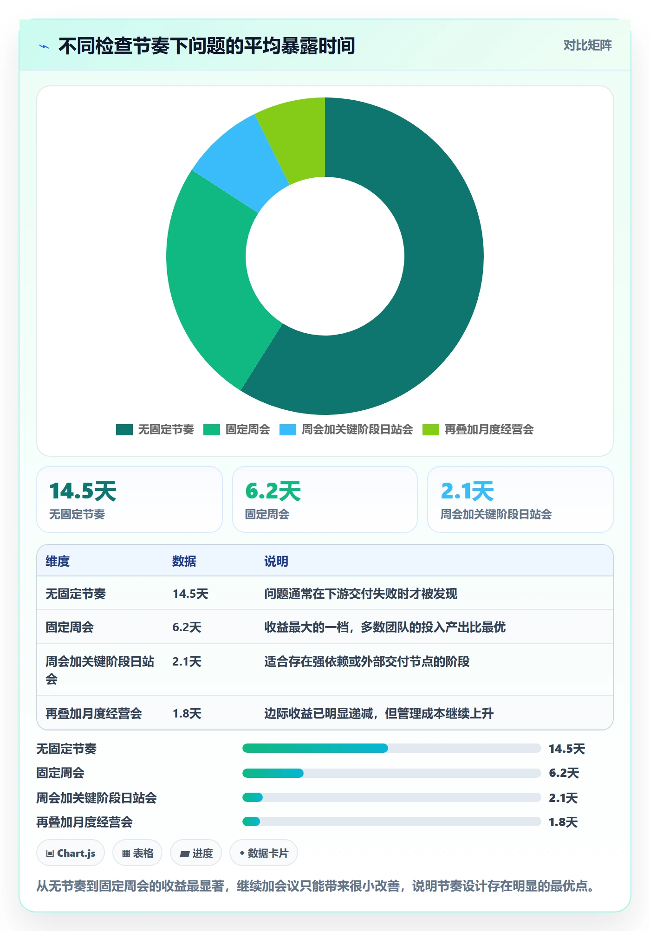Click the 对比矩阵 label in header

587,45
